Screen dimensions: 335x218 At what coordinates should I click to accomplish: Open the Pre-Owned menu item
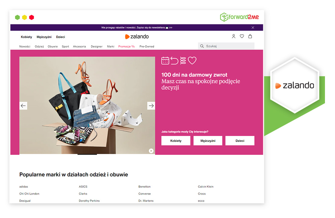(x=147, y=46)
